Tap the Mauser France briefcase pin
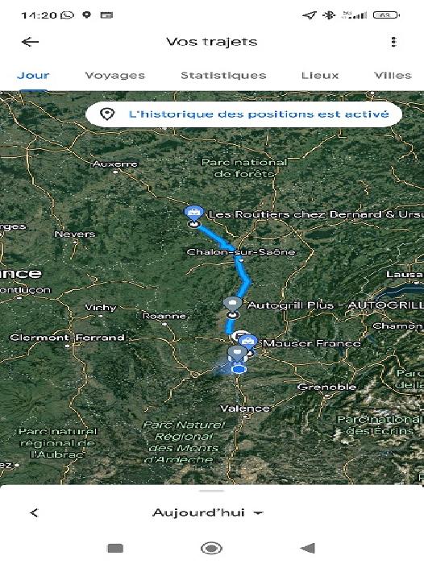Image resolution: width=424 pixels, height=564 pixels. click(247, 341)
